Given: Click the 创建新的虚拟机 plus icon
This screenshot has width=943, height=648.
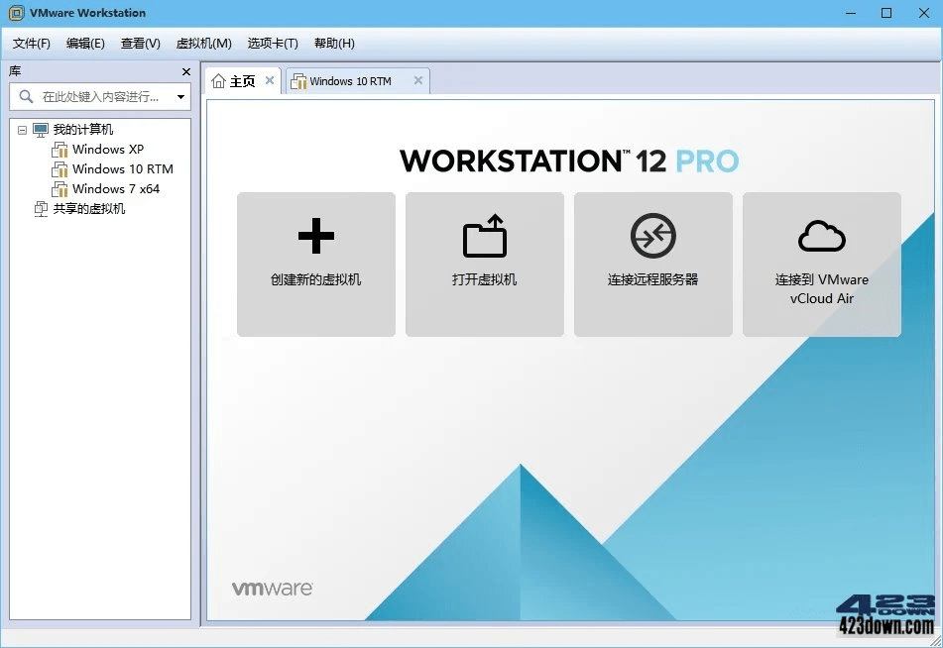Looking at the screenshot, I should coord(315,236).
